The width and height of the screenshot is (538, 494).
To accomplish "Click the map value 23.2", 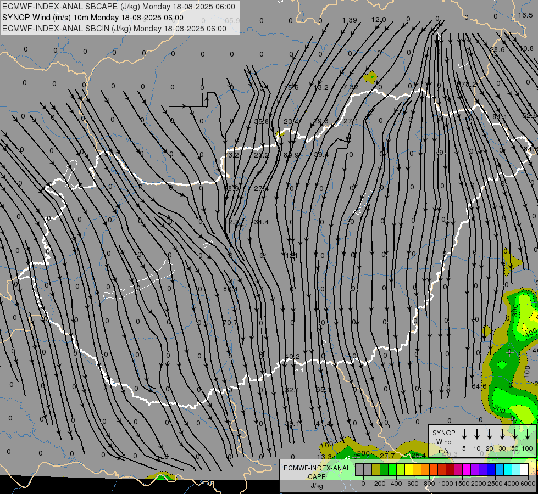I will [262, 155].
